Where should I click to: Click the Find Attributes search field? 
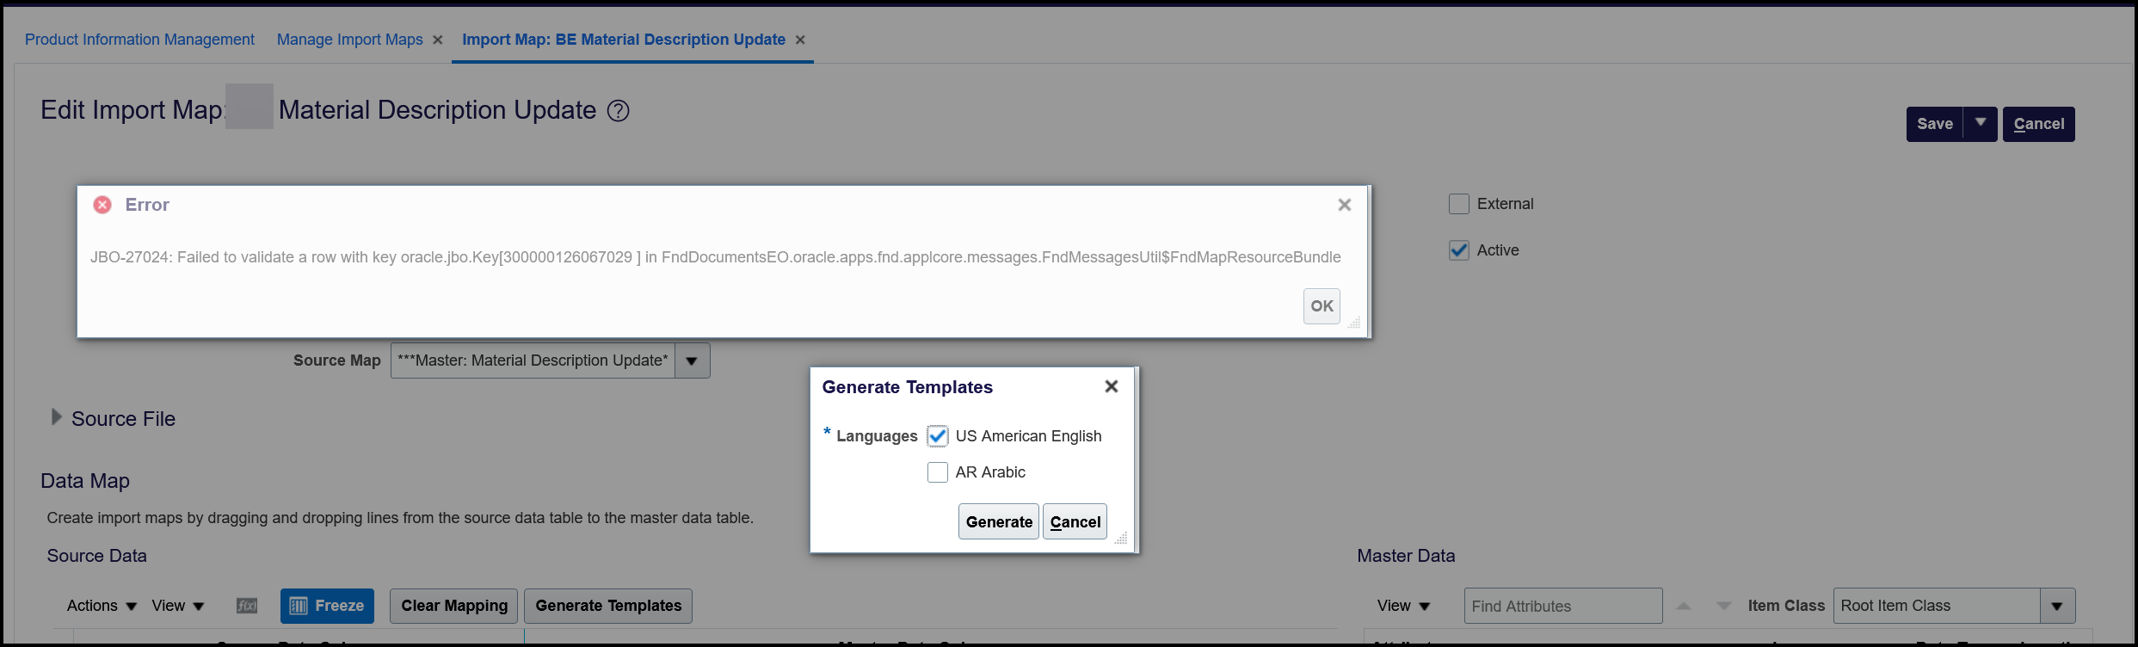pos(1563,606)
